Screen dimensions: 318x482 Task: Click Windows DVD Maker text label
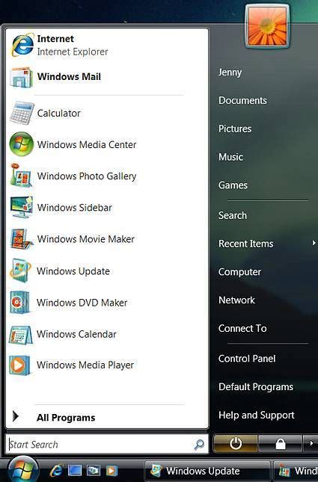coord(82,303)
